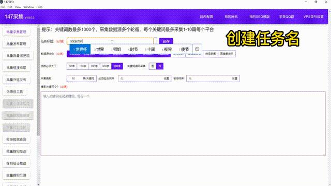Click 设置 for the required-words library
The width and height of the screenshot is (331, 186).
point(166,79)
